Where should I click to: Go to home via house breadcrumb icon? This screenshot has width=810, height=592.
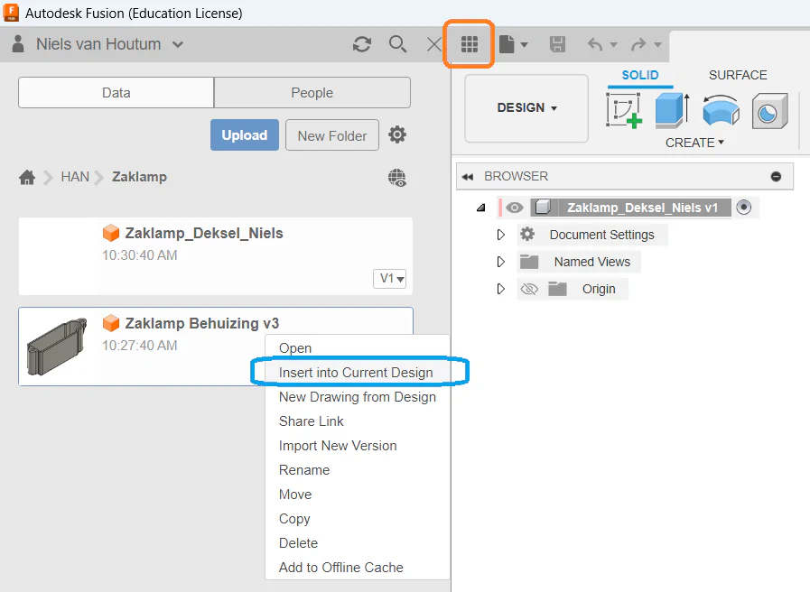coord(27,178)
